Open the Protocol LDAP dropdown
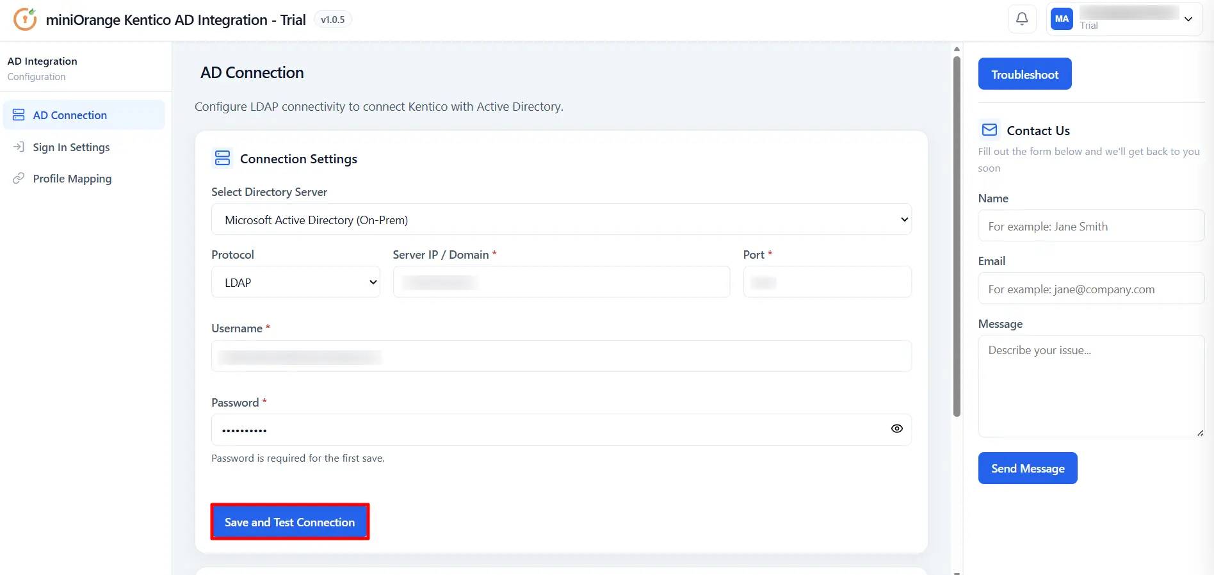This screenshot has height=575, width=1214. pos(295,282)
